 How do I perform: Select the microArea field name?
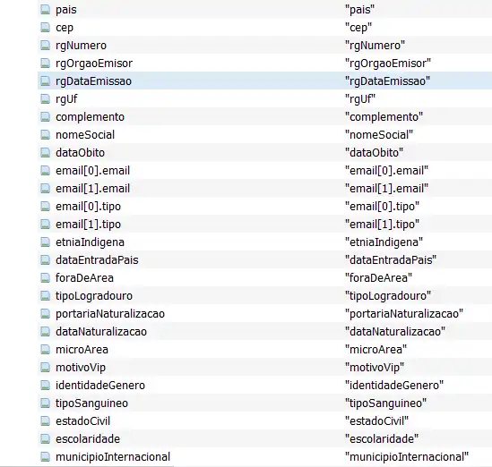(x=82, y=349)
